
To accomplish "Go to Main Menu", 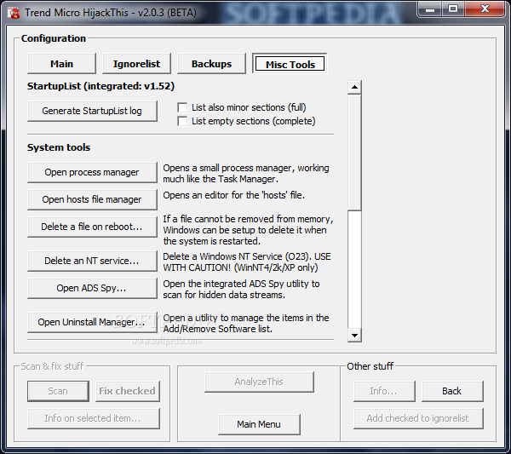I will pos(259,424).
